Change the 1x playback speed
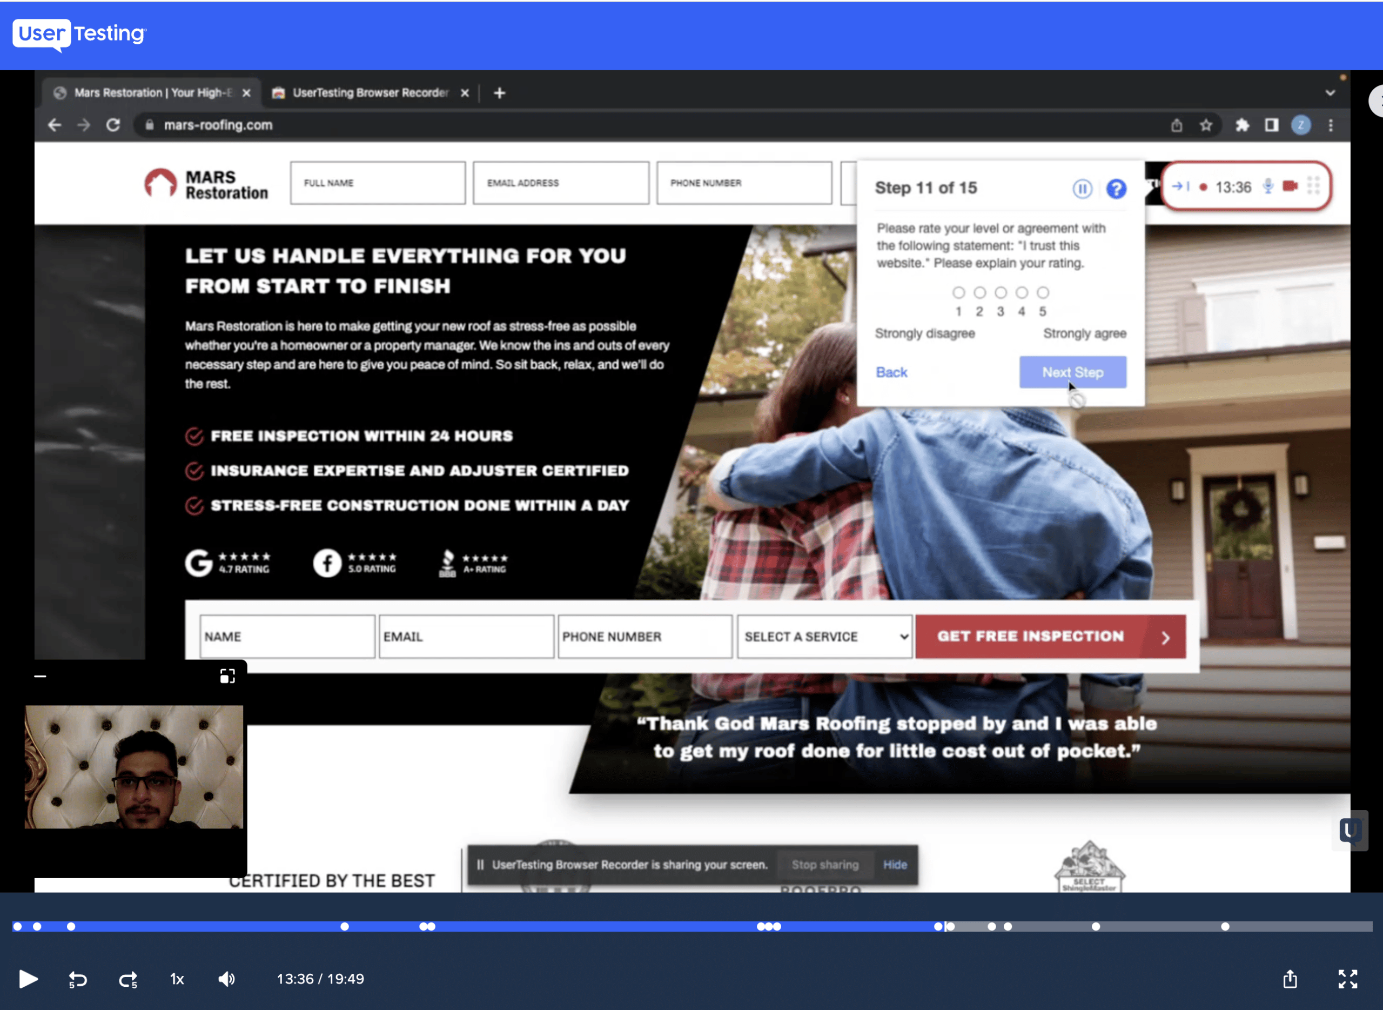 pos(177,979)
